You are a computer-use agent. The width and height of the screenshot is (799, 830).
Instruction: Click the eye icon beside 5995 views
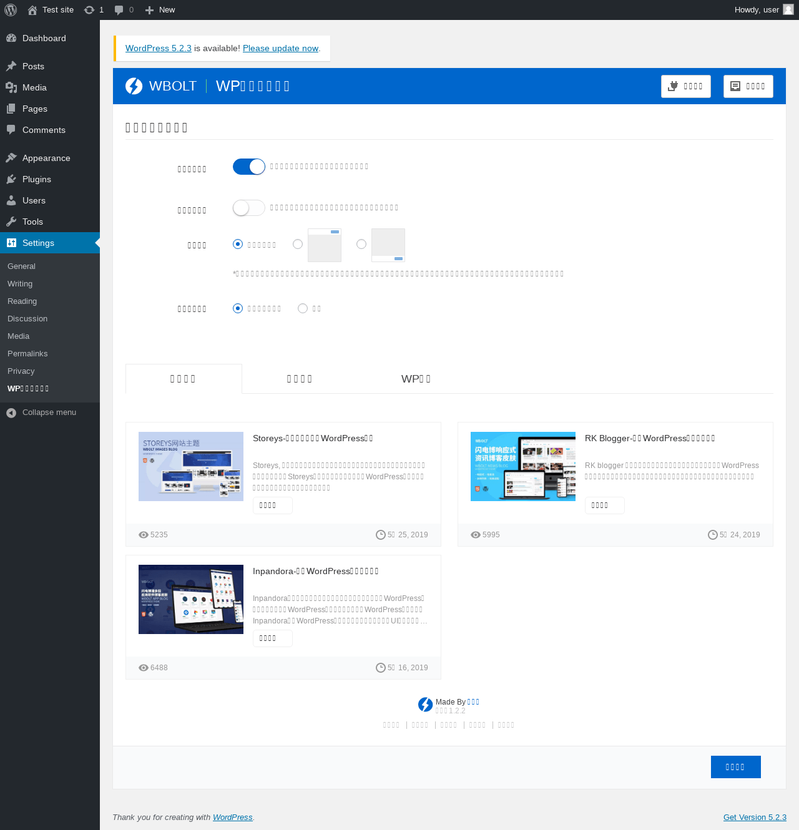coord(476,535)
